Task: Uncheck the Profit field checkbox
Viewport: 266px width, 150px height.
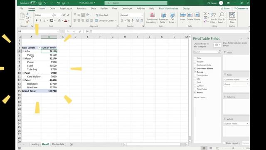Action: coord(195,92)
